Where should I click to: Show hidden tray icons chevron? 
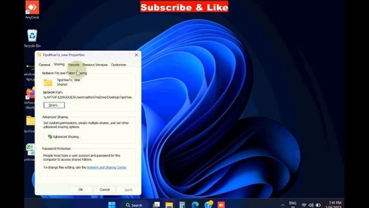click(283, 205)
